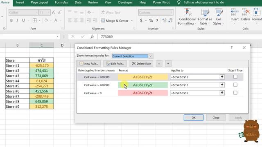Open the Format as Table gallery
The height and width of the screenshot is (147, 262).
coord(205,17)
